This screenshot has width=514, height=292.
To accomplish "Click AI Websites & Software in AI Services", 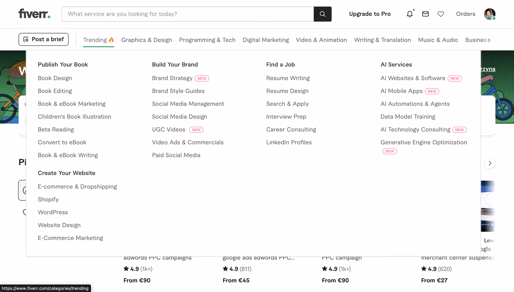I will pos(413,78).
